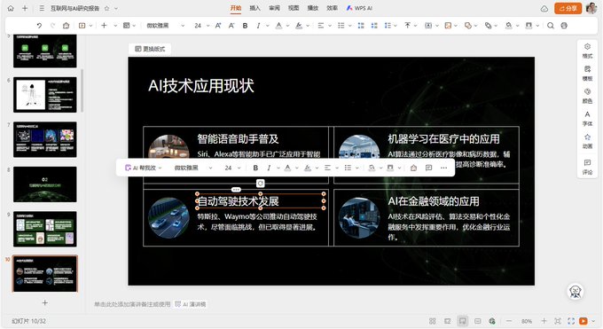Toggle bold in the top ribbon
This screenshot has width=603, height=329.
pyautogui.click(x=245, y=26)
